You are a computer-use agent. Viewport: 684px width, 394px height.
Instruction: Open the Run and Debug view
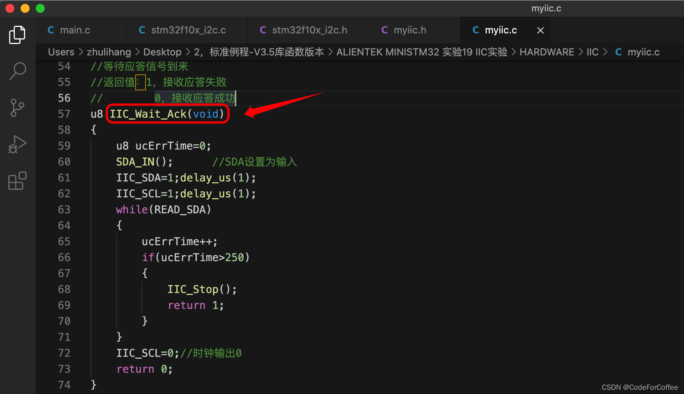pyautogui.click(x=17, y=144)
